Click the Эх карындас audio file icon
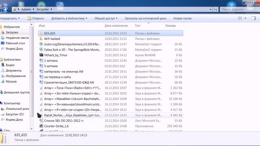This screenshot has height=146, width=260. (x=41, y=104)
